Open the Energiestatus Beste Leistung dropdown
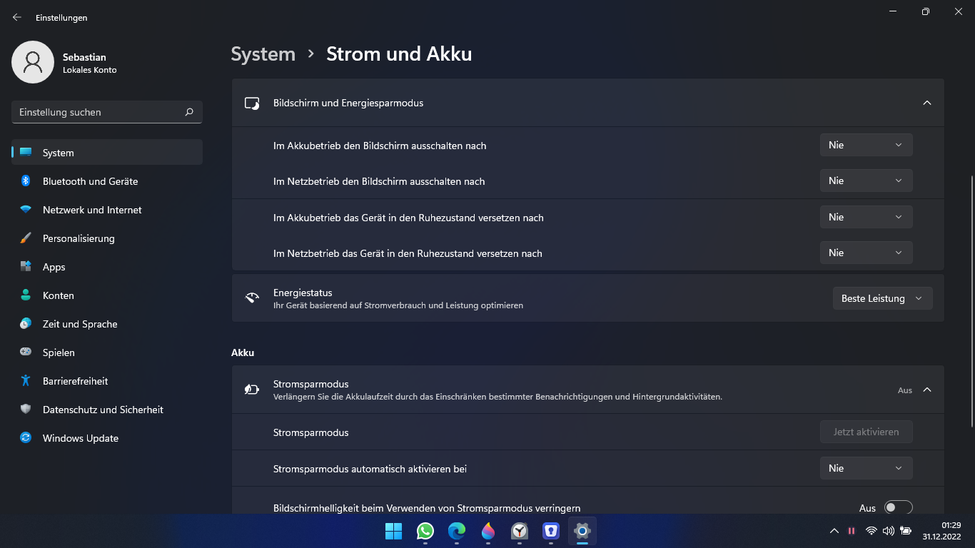This screenshot has height=548, width=975. pyautogui.click(x=882, y=298)
